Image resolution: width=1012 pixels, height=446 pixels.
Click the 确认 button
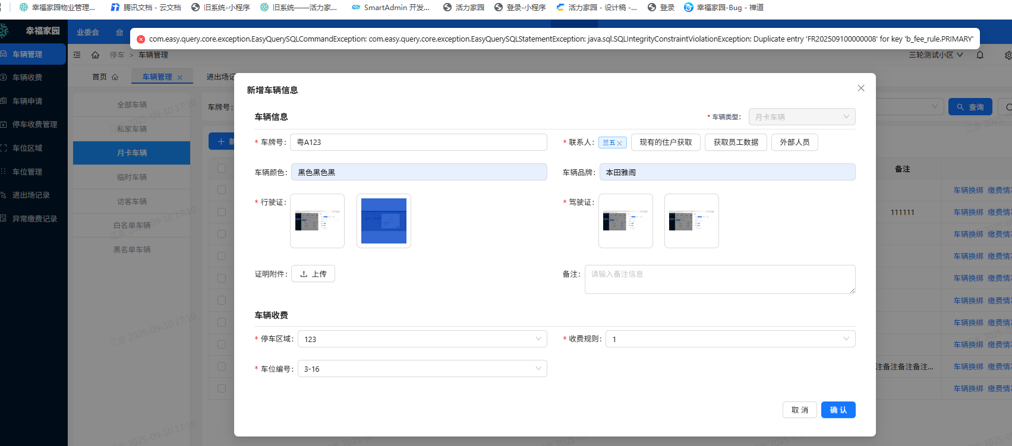tap(838, 410)
